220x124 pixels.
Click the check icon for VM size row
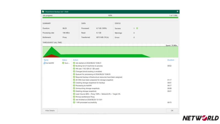[74, 68]
